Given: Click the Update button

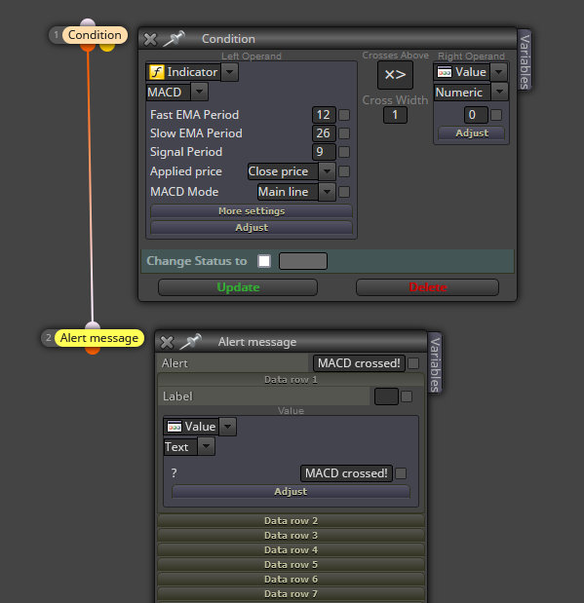Looking at the screenshot, I should click(x=238, y=287).
